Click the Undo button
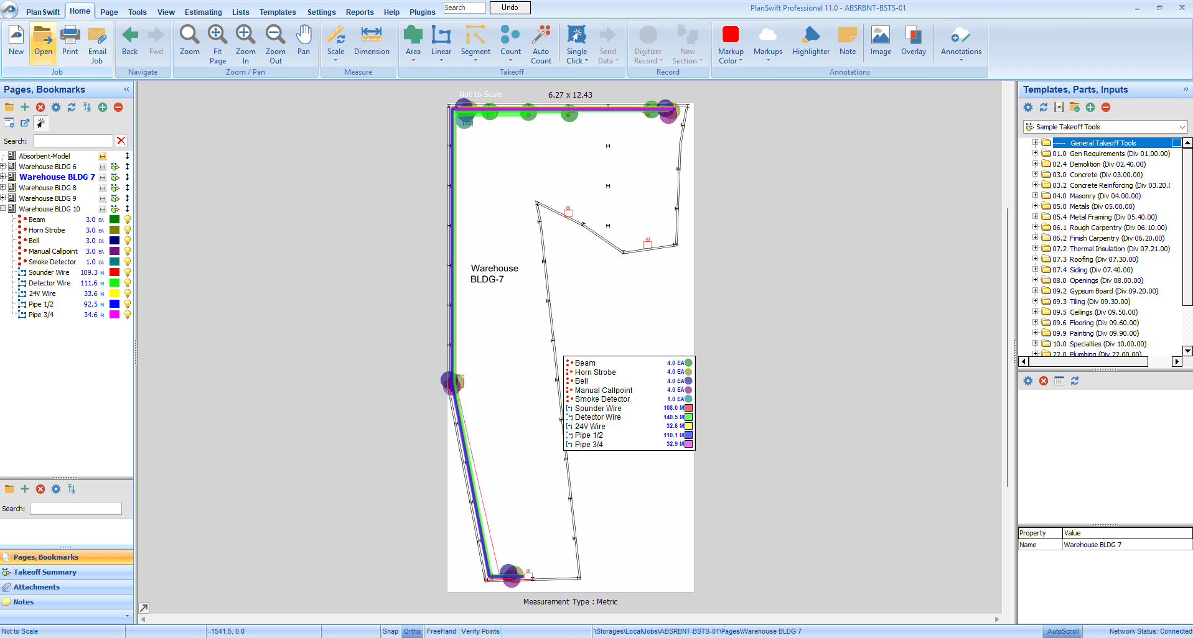 [x=510, y=7]
